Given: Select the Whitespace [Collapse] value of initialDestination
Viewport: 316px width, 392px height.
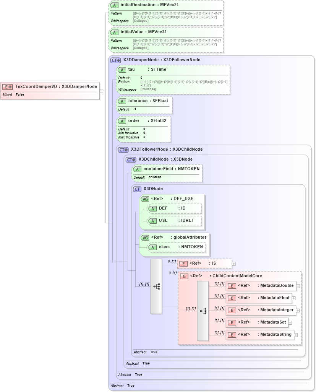Looking at the screenshot, I should click(x=141, y=21).
